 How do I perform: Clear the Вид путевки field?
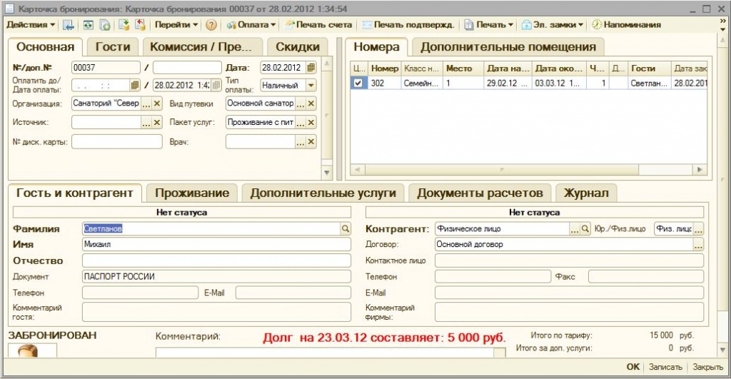click(x=311, y=103)
